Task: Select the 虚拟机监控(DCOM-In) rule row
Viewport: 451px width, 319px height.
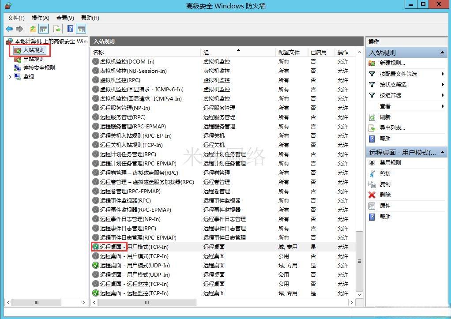Action: point(223,62)
